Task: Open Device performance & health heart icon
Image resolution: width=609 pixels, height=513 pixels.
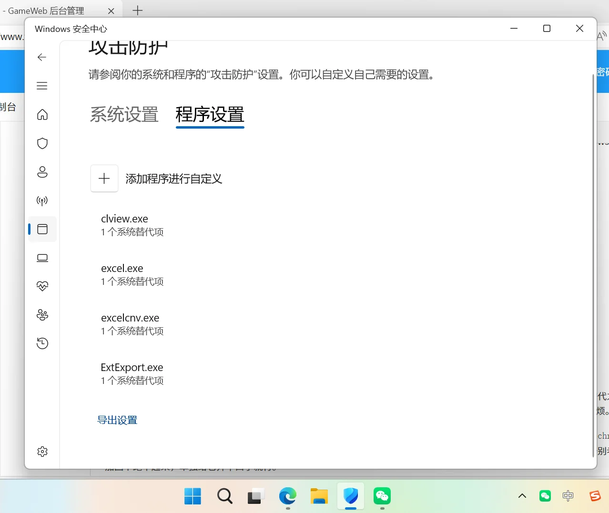Action: coord(42,286)
